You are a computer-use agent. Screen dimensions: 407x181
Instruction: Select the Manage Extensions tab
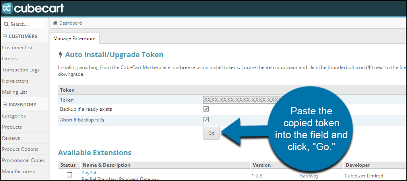click(x=75, y=39)
